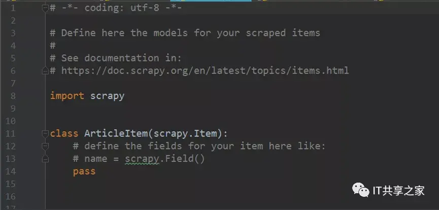
Task: Collapse the ArticleItem class fold marker
Action: (x=45, y=134)
